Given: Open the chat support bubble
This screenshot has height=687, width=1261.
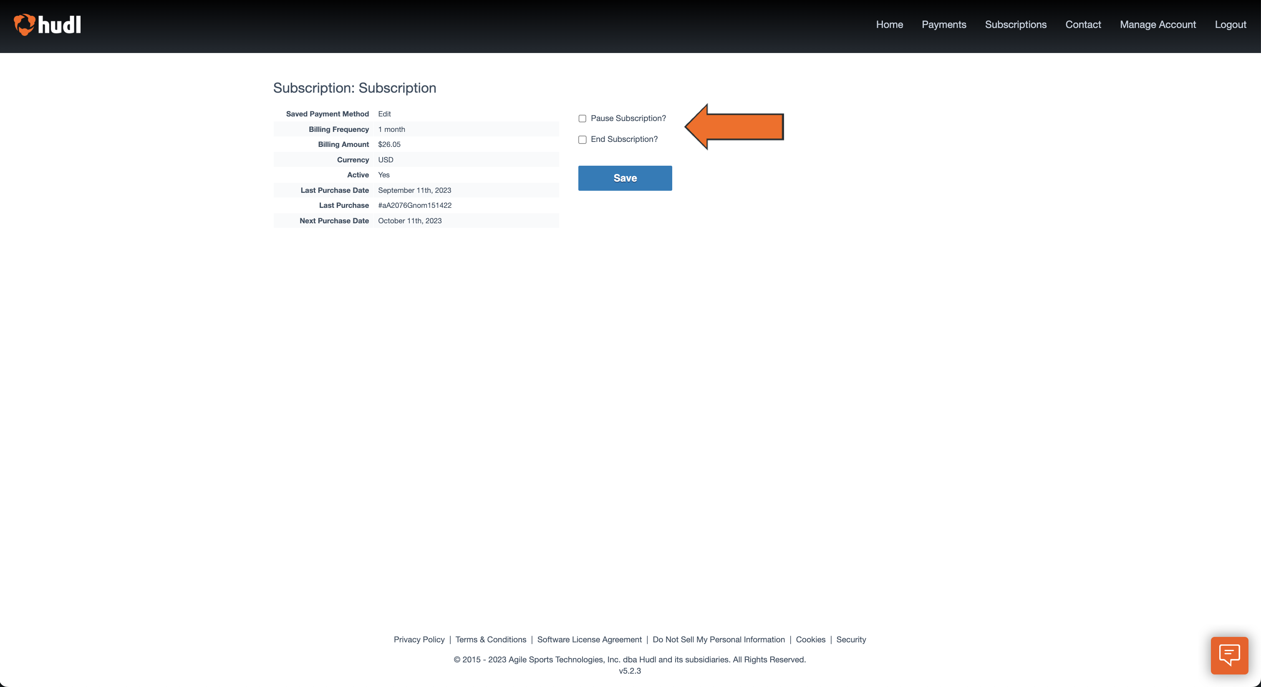Looking at the screenshot, I should tap(1229, 655).
